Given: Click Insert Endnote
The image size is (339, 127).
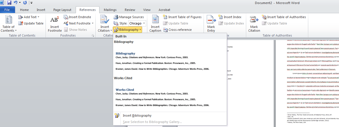Looking at the screenshot, I should pyautogui.click(x=77, y=17).
